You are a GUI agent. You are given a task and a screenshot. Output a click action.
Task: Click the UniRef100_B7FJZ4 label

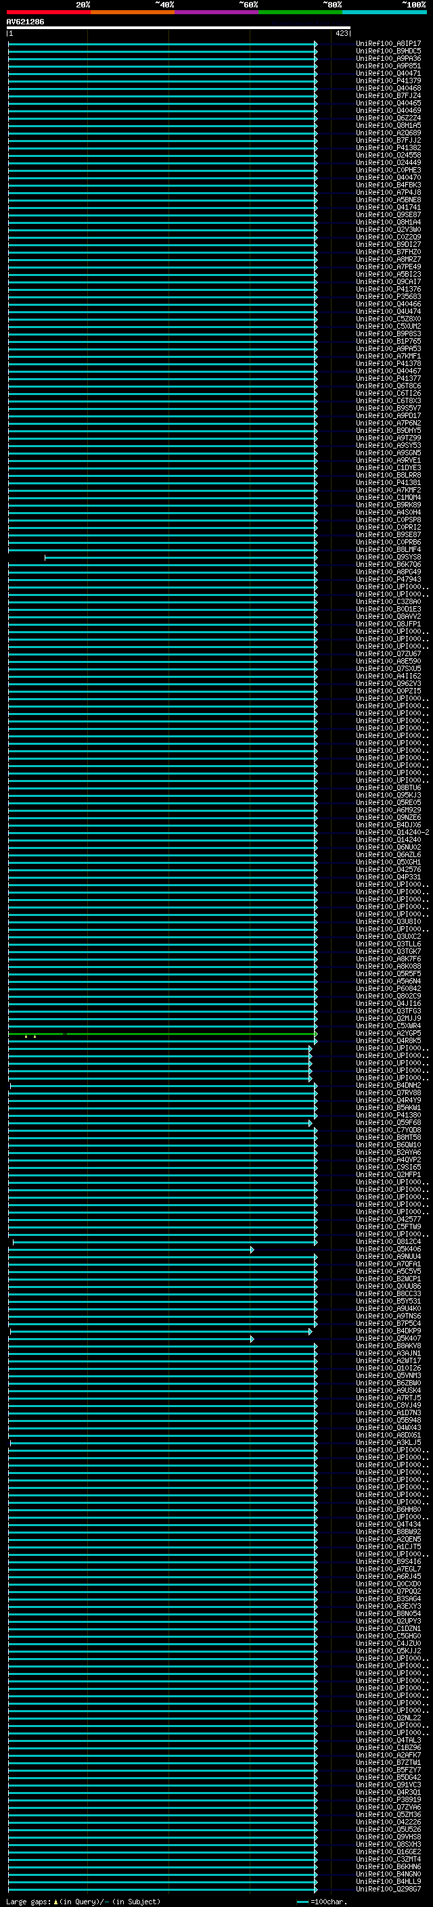coord(388,95)
